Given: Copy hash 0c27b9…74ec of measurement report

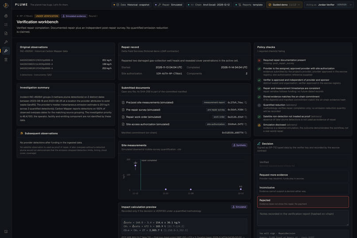Looking at the screenshot, I should pos(246,102).
